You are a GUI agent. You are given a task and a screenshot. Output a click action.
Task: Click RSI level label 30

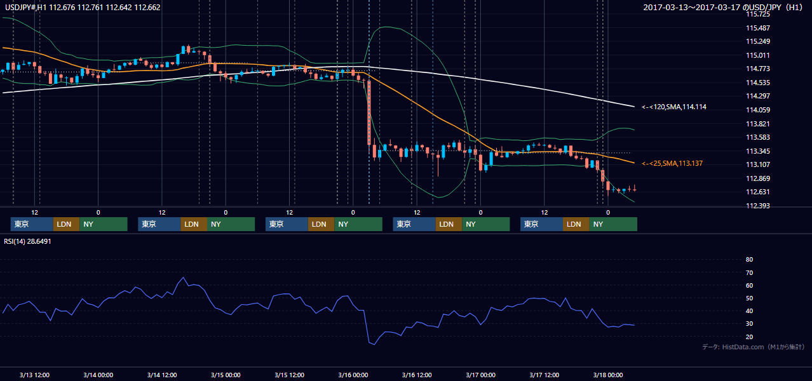pyautogui.click(x=749, y=324)
